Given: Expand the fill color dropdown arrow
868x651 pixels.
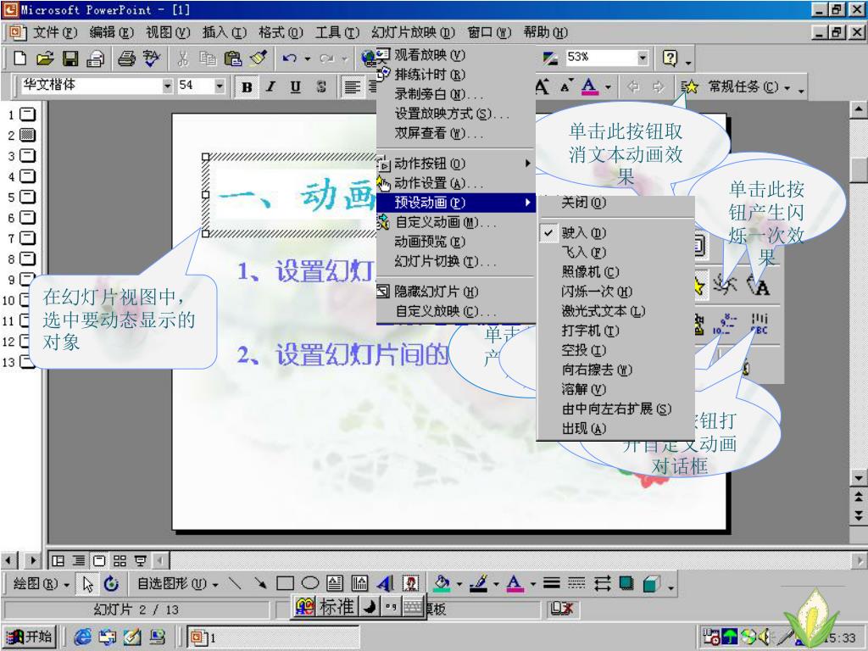Looking at the screenshot, I should click(x=459, y=583).
